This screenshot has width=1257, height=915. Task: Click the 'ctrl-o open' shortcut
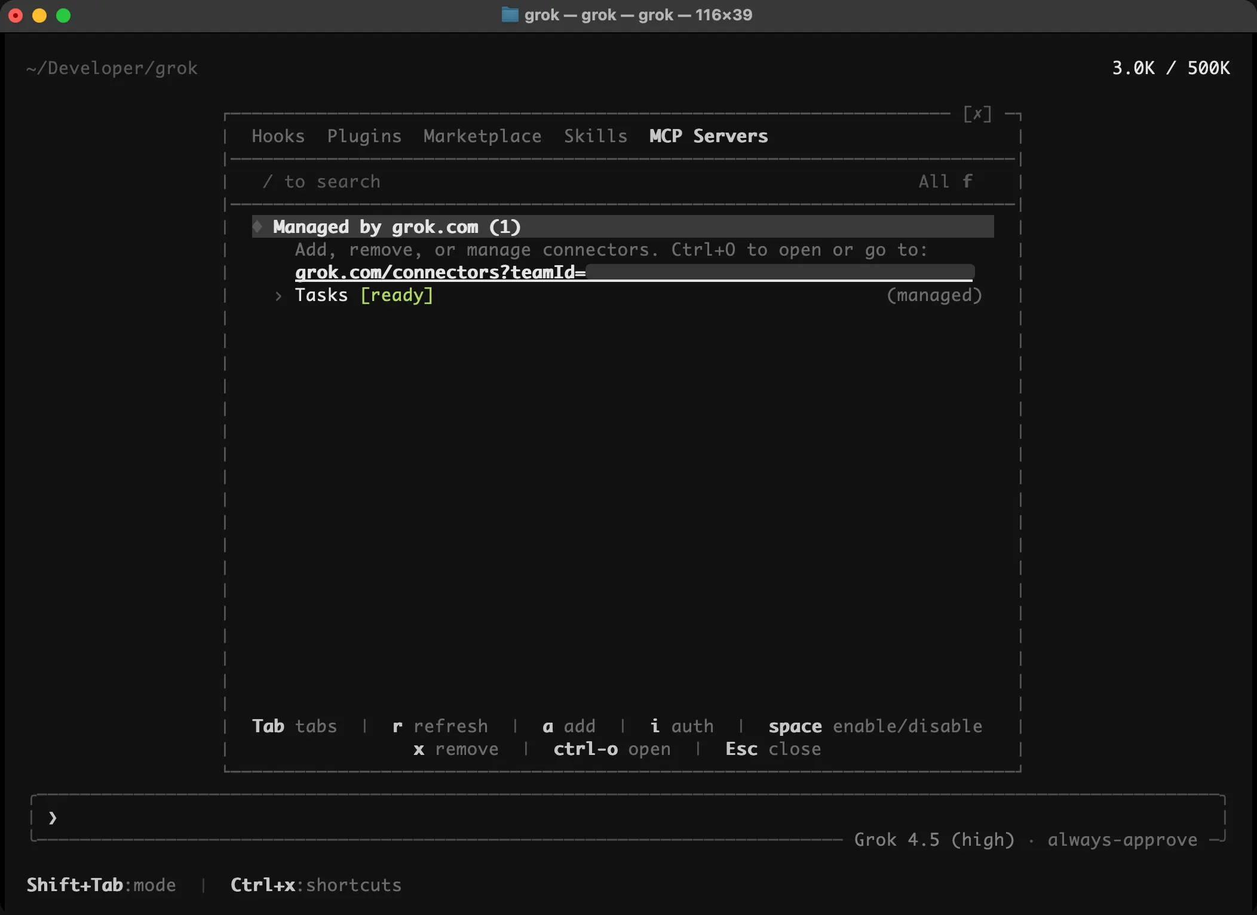click(x=612, y=749)
